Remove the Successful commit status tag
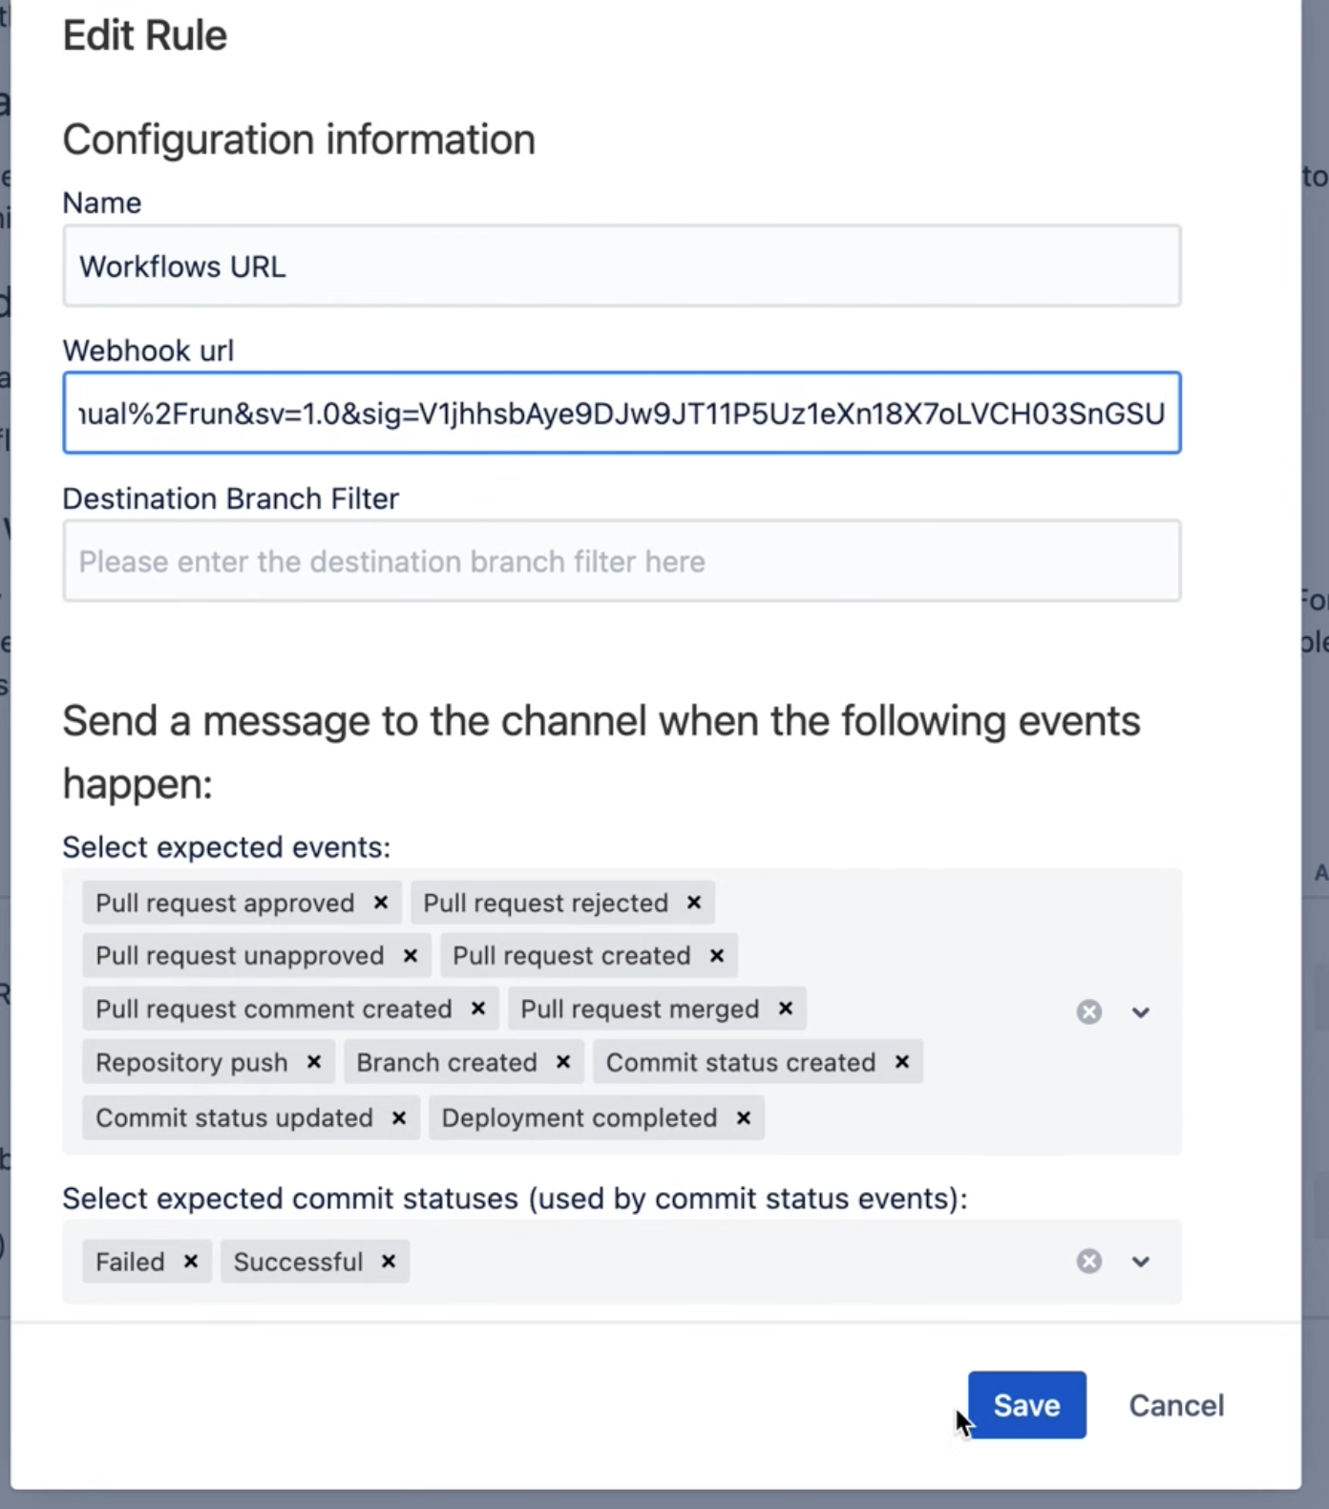The width and height of the screenshot is (1329, 1509). tap(389, 1262)
